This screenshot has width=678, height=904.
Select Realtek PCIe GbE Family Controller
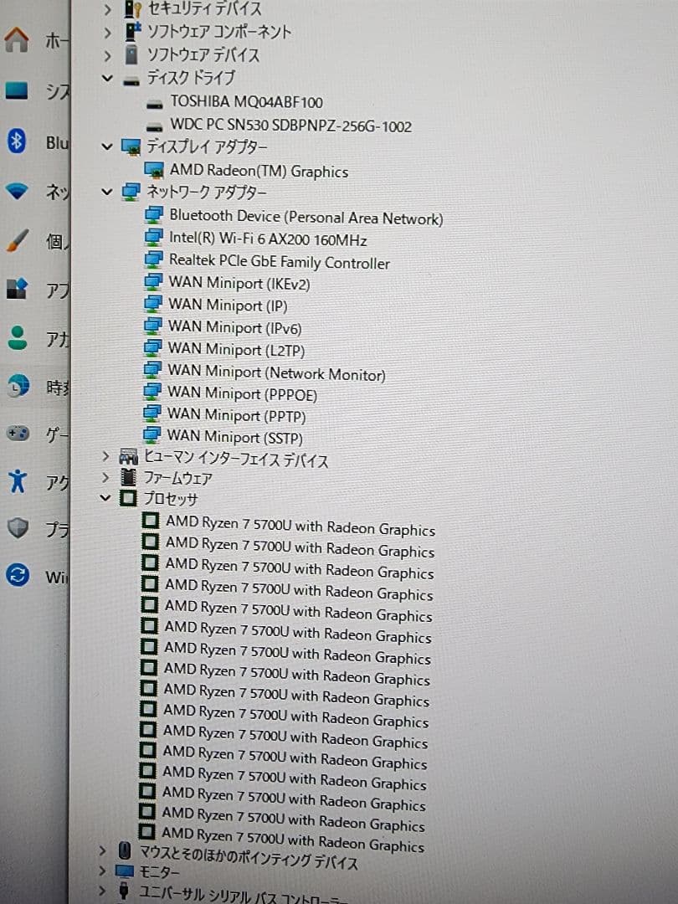280,262
